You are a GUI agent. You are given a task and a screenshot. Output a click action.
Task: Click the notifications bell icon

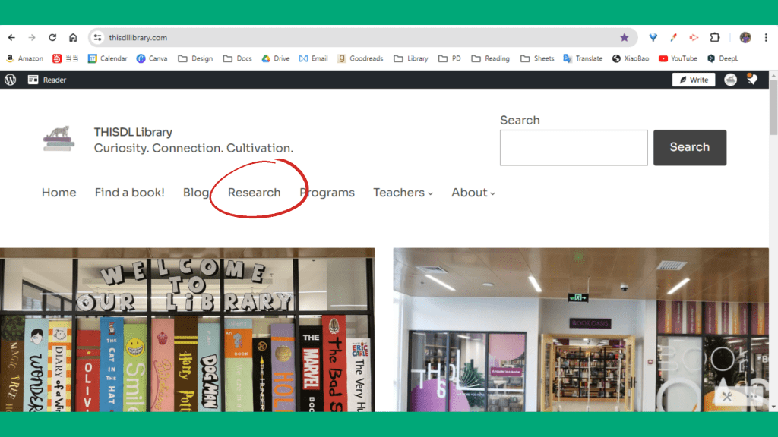[x=751, y=80]
